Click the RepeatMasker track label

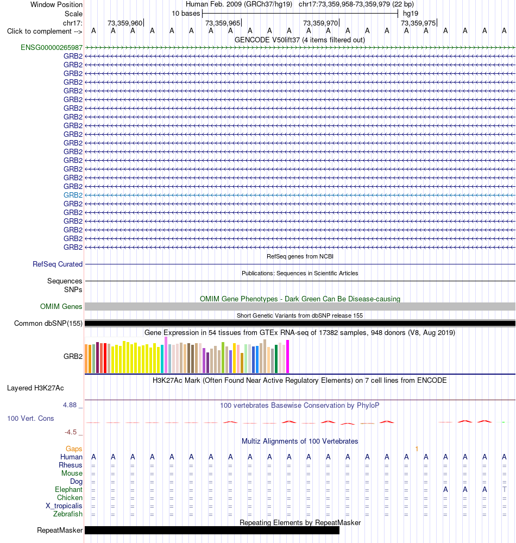[x=60, y=530]
